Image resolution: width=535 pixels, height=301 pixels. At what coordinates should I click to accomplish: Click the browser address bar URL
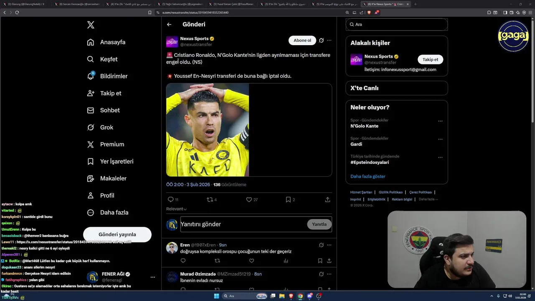click(x=195, y=13)
